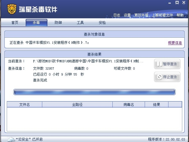This screenshot has width=189, height=142.
Task: Click the 查杀对象信息 panel title
Action: point(95,34)
